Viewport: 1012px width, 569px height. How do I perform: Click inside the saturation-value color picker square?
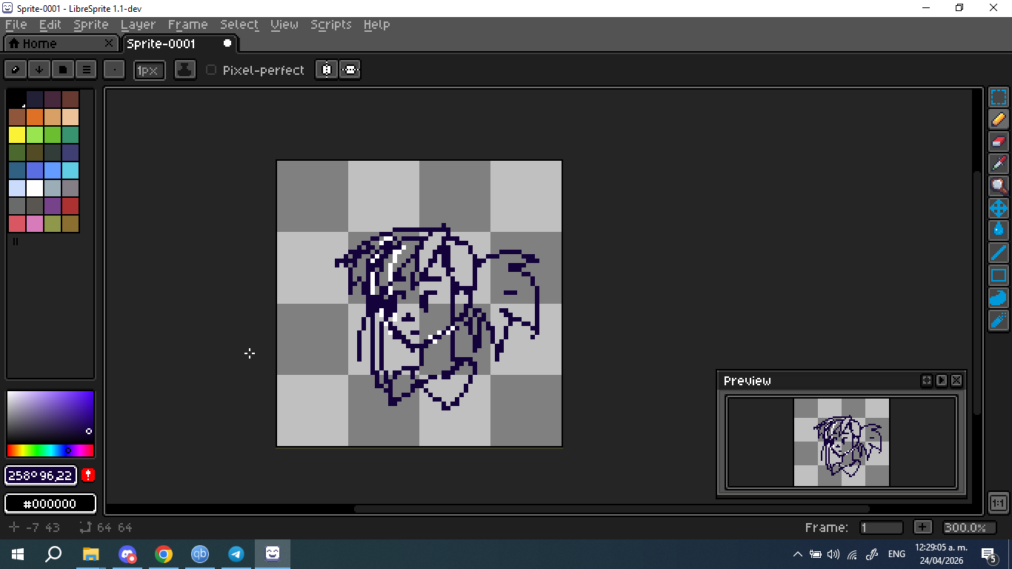(x=50, y=416)
